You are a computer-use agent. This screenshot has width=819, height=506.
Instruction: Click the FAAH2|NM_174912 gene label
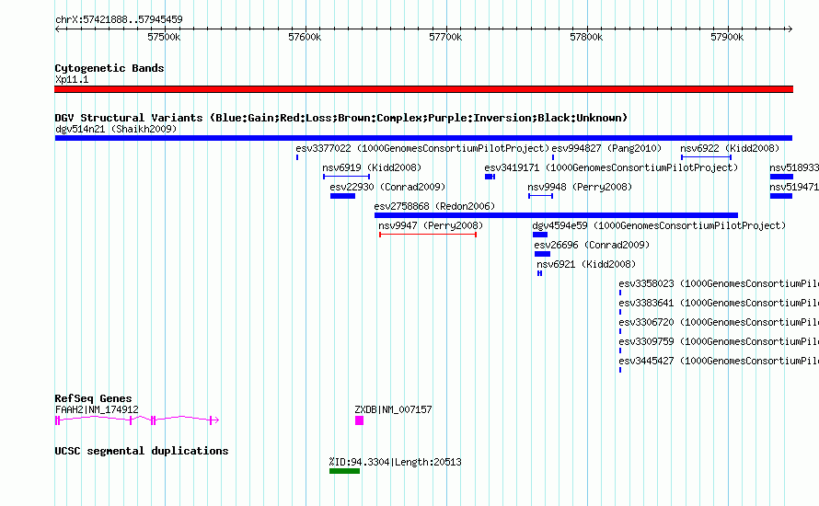pyautogui.click(x=97, y=410)
